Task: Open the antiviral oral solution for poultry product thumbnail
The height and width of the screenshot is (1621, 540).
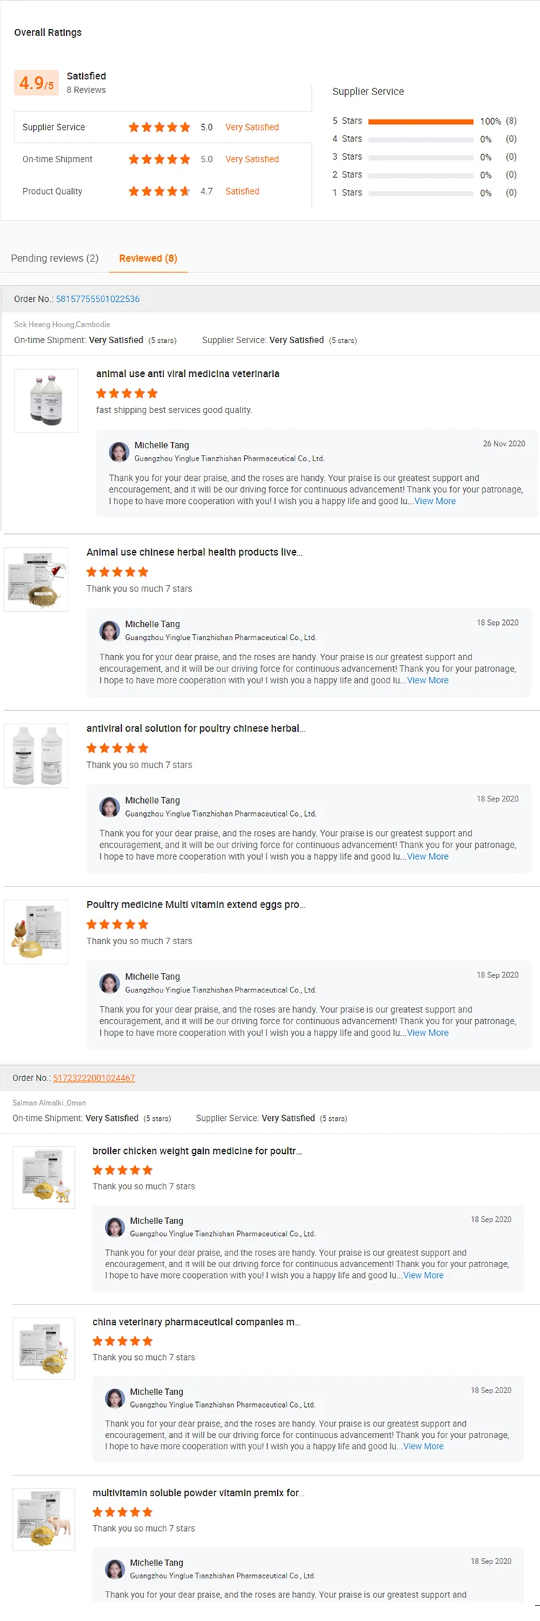Action: point(36,755)
